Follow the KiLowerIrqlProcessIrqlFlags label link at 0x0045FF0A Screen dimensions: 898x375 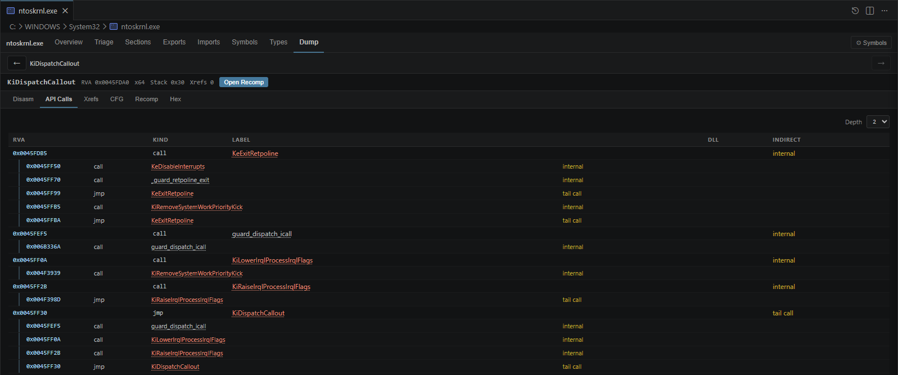pyautogui.click(x=272, y=260)
